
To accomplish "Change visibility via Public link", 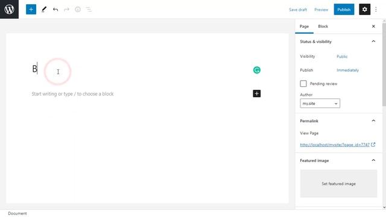I will 342,56.
